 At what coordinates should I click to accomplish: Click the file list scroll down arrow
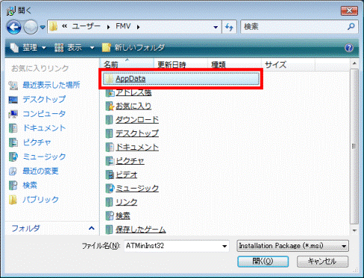click(354, 230)
